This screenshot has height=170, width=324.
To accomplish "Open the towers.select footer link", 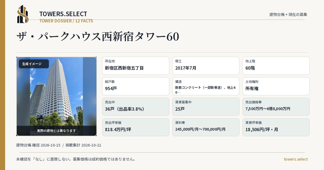I will (296, 159).
